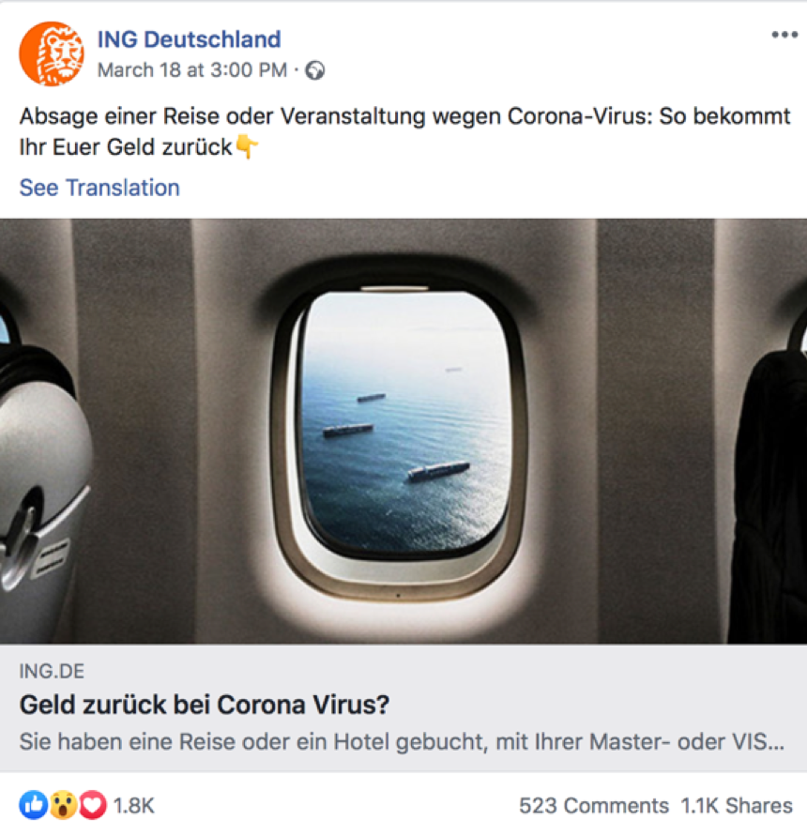Viewport: 807px width, 836px height.
Task: Click the article description starting 'Sie haben eine Reise'
Action: pyautogui.click(x=403, y=741)
